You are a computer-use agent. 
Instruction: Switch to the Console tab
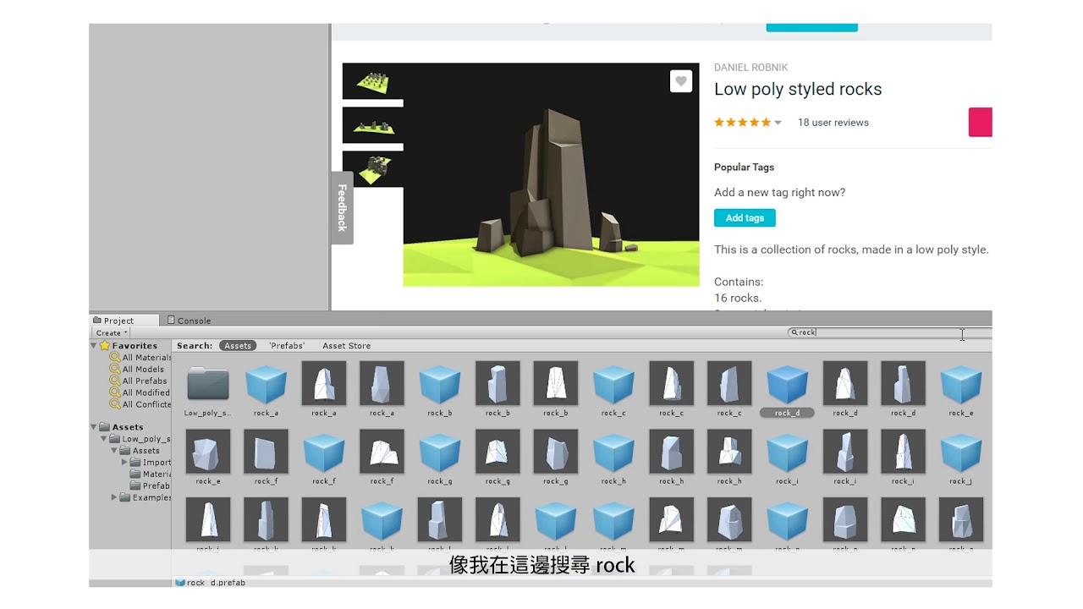point(190,321)
